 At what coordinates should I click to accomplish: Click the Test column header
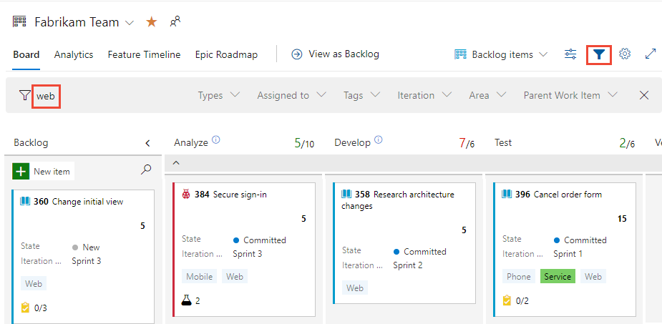click(x=503, y=143)
